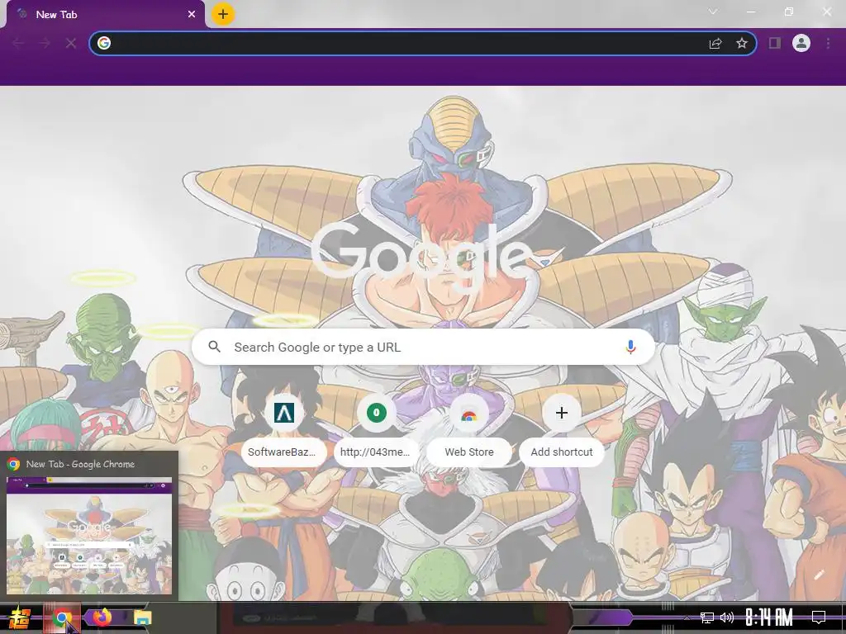Viewport: 846px width, 634px height.
Task: Open the side panel icon
Action: [775, 43]
